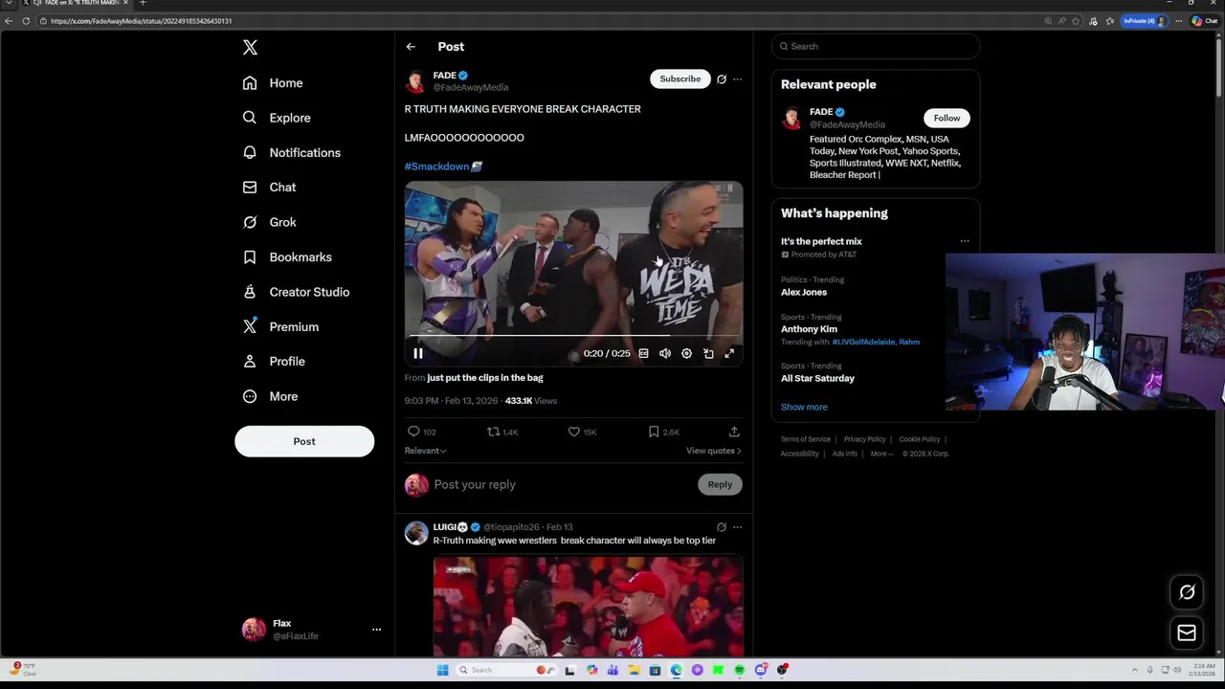Go to Home in the sidebar
The height and width of the screenshot is (689, 1225).
[273, 83]
